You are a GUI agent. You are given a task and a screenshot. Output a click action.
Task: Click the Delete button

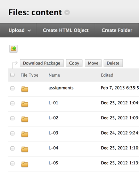113,63
